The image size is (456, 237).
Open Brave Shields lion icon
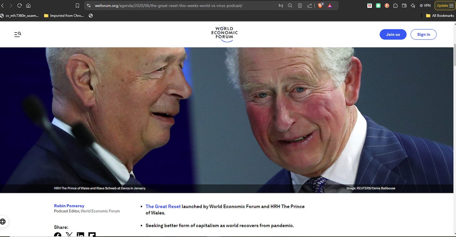pyautogui.click(x=320, y=5)
